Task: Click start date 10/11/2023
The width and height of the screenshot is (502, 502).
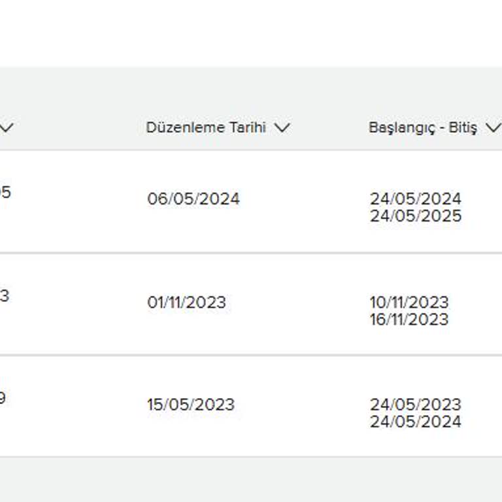Action: [409, 302]
